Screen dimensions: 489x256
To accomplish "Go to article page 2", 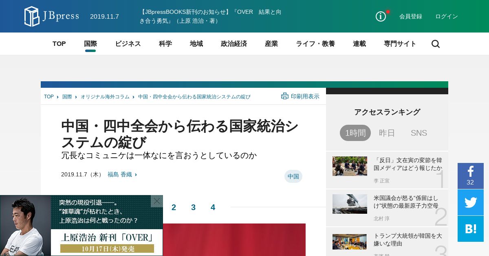I will pos(174,207).
